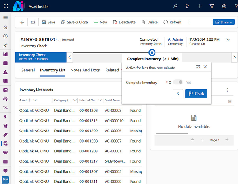
Task: Click internal number 00-001212
Action: tap(88, 120)
